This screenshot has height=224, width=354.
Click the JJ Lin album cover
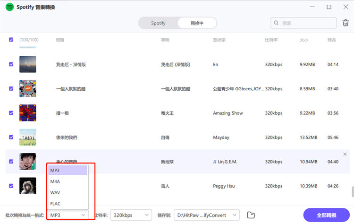point(27,162)
